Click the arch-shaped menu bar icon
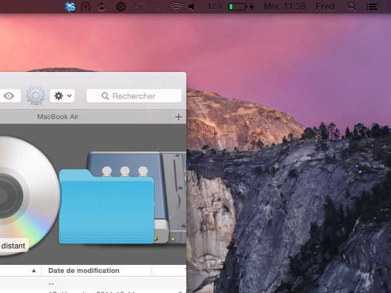This screenshot has width=391, height=293. (86, 7)
